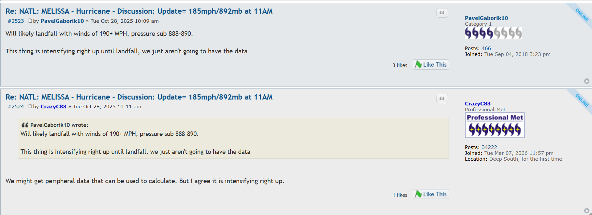Click the #2523 post number link
The height and width of the screenshot is (215, 592).
(x=16, y=21)
